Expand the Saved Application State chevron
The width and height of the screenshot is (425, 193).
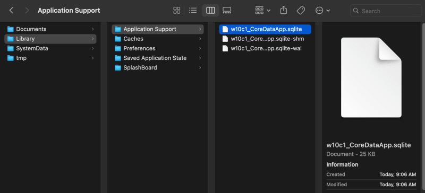pos(200,58)
